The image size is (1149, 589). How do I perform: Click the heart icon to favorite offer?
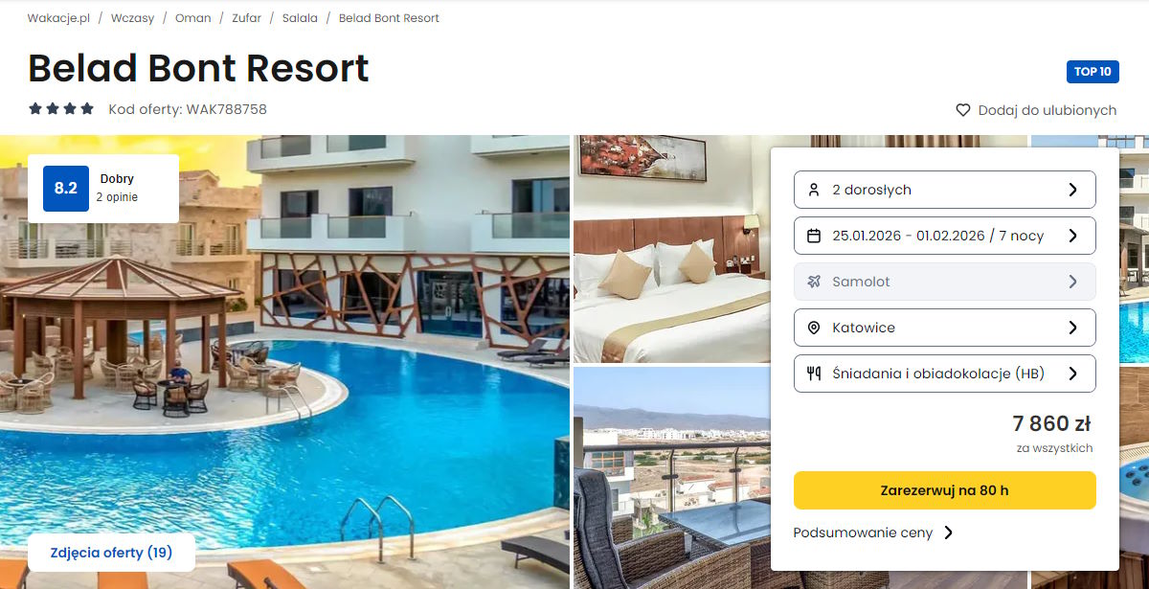(x=963, y=110)
